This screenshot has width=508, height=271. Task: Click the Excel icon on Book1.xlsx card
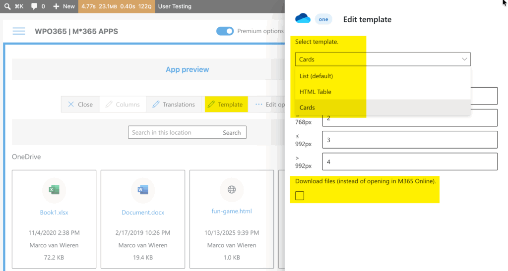pos(54,190)
